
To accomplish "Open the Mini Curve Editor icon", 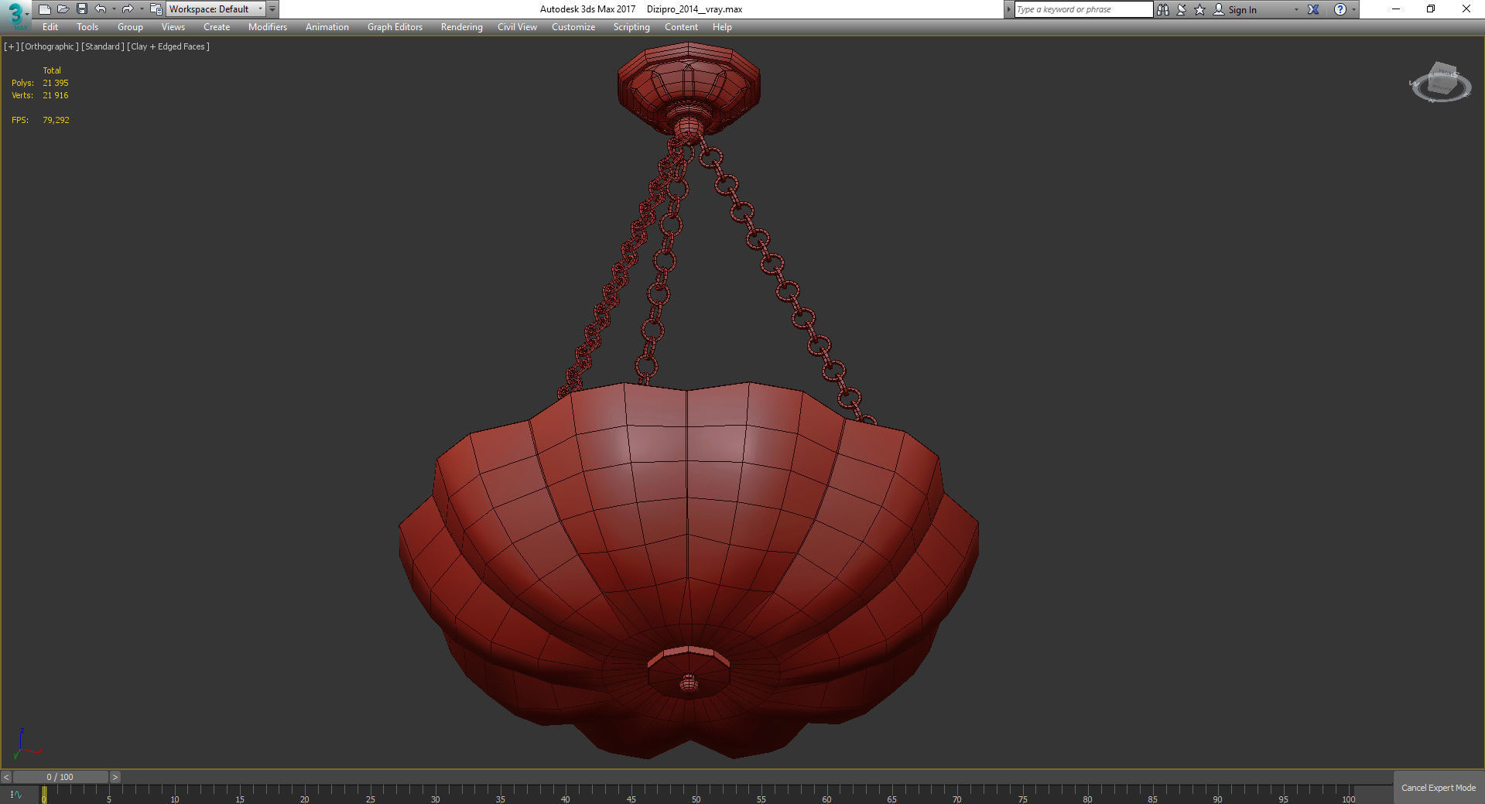I will pos(16,794).
